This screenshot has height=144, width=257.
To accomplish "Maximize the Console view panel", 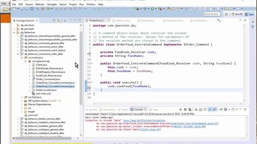I will [245, 109].
